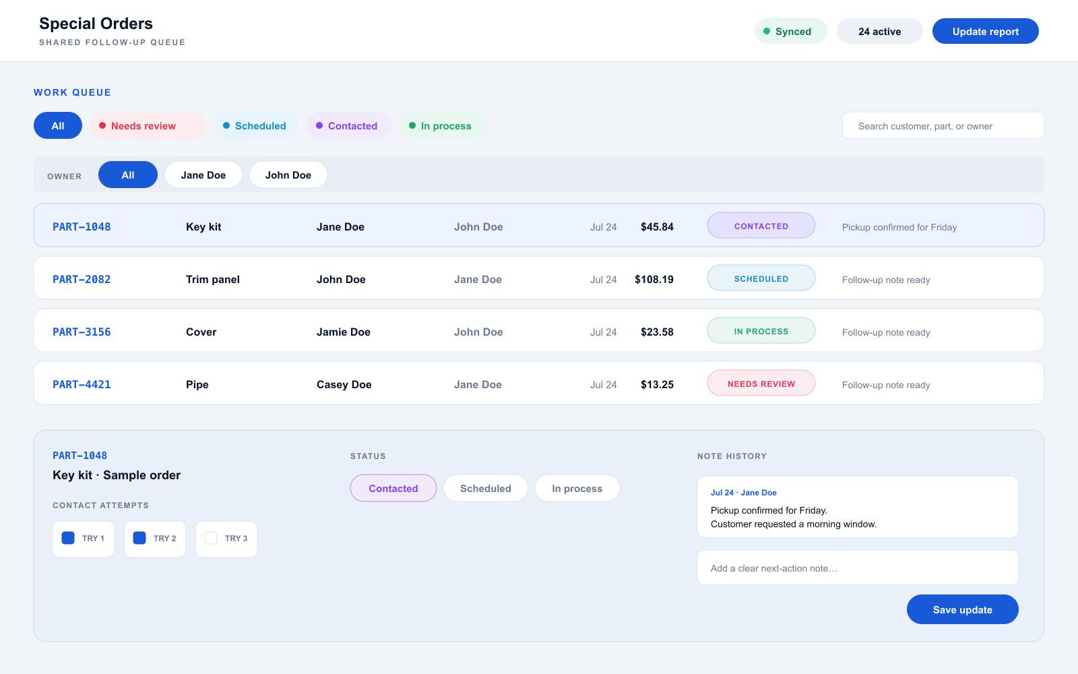Open order PART-2082

pos(538,278)
